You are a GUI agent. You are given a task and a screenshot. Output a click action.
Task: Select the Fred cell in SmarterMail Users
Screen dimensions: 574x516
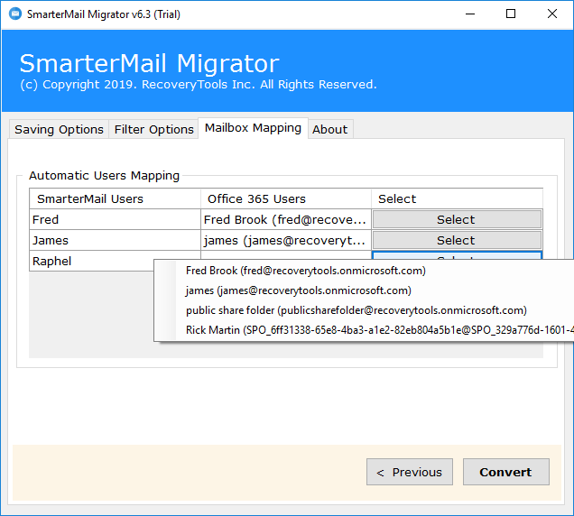[x=115, y=219]
